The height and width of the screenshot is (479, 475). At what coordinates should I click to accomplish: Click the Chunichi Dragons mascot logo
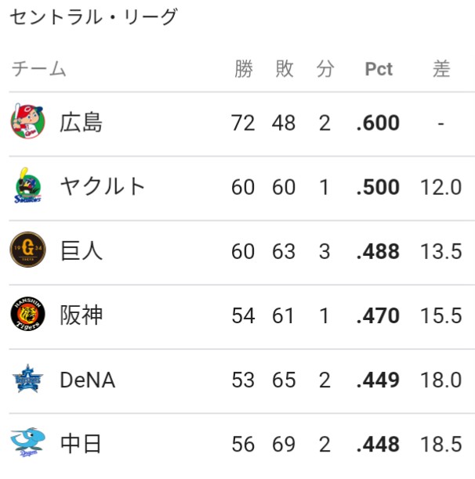28,442
